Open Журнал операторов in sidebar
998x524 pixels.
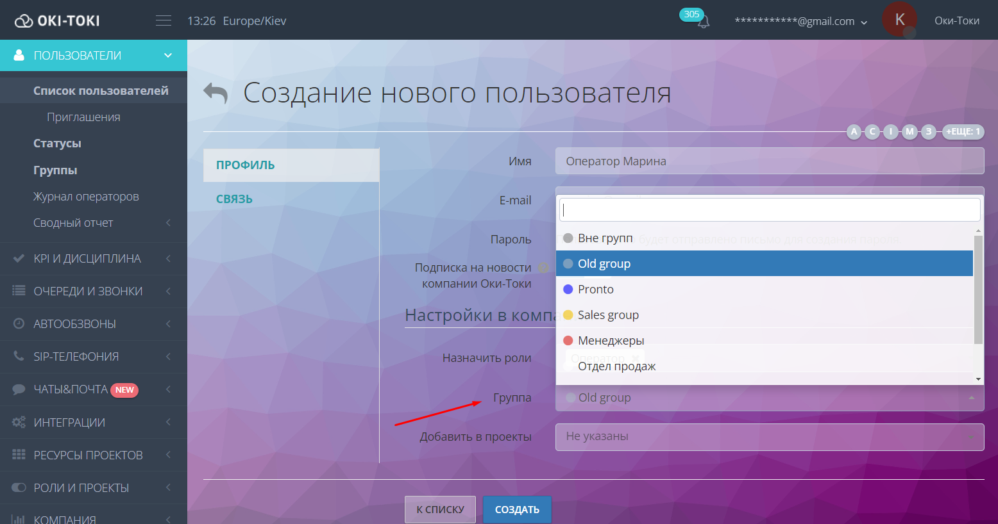[x=86, y=196]
